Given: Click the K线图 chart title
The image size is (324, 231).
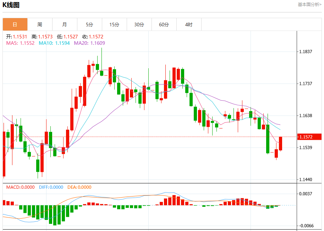Looking at the screenshot, I should [11, 5].
